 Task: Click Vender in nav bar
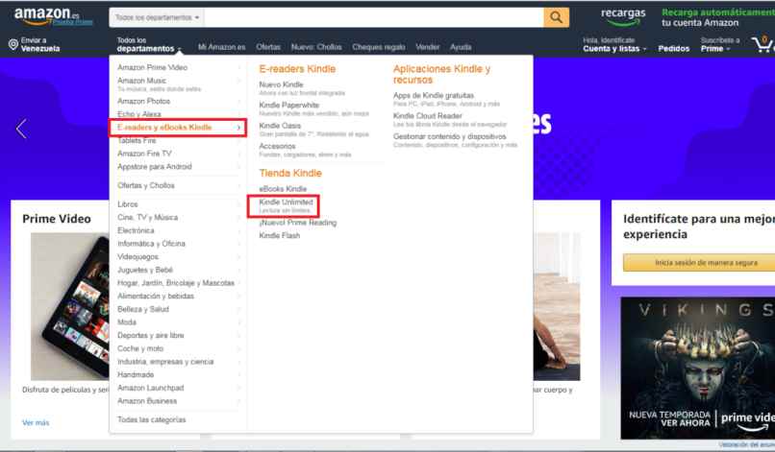click(x=428, y=47)
